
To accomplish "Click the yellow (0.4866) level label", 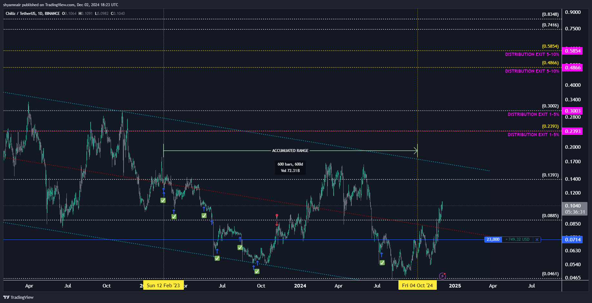I will (x=550, y=63).
